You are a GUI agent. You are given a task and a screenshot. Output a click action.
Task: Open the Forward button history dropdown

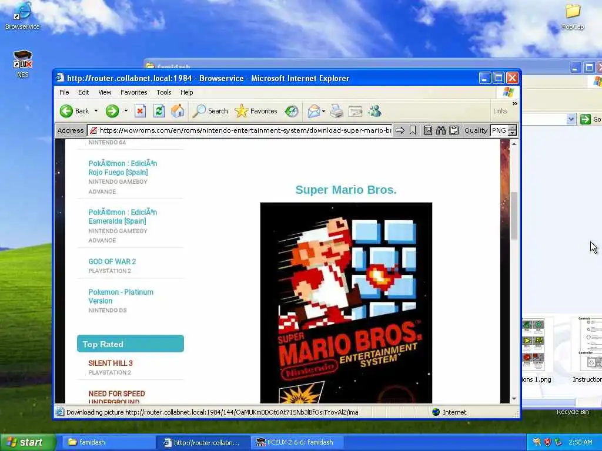point(126,111)
